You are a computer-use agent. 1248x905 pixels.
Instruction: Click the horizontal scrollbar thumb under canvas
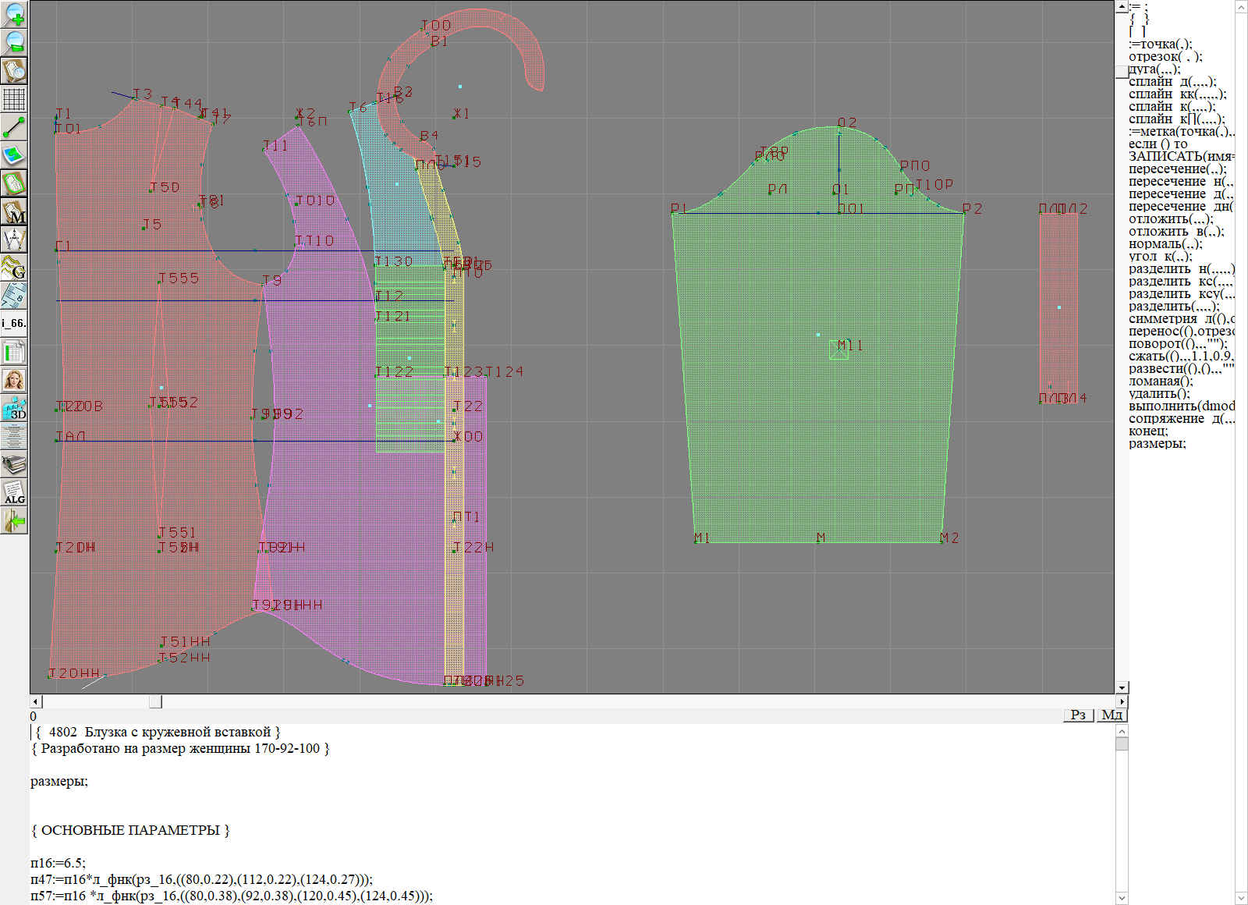click(156, 701)
